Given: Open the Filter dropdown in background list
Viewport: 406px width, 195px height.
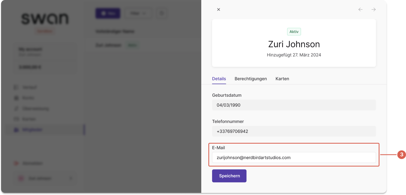Looking at the screenshot, I should point(138,13).
